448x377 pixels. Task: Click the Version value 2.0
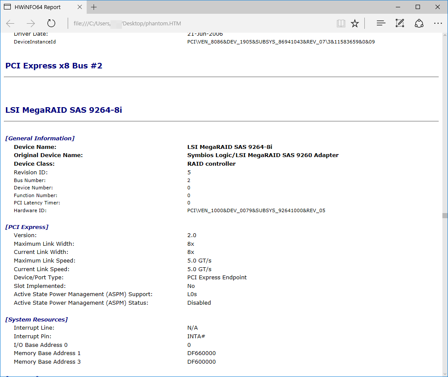(192, 235)
